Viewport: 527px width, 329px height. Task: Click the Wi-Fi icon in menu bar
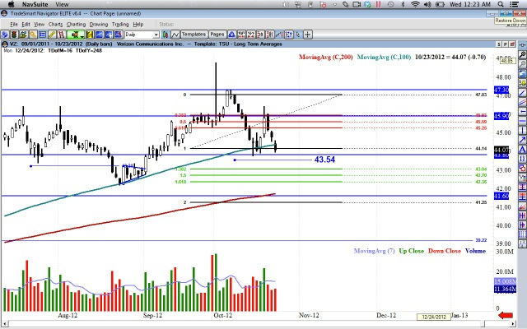416,5
